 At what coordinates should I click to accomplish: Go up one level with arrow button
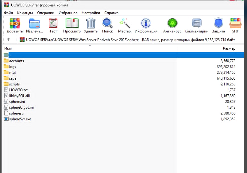(9, 39)
